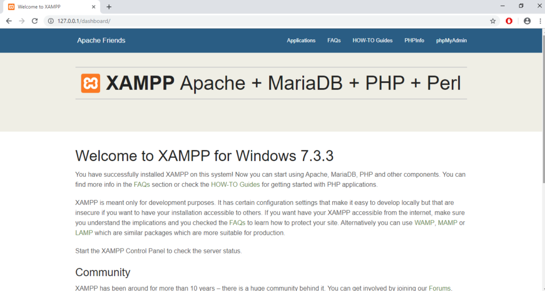Screen dimensions: 545x291
Task: Bookmark this page with the star icon
Action: click(x=493, y=21)
